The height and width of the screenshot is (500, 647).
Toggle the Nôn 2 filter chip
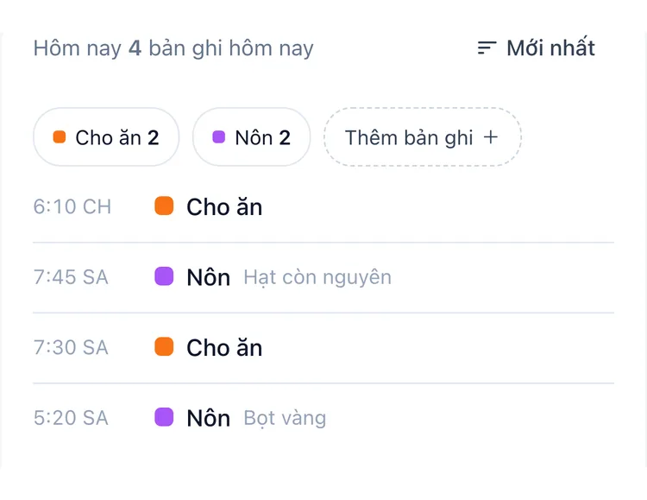[251, 137]
